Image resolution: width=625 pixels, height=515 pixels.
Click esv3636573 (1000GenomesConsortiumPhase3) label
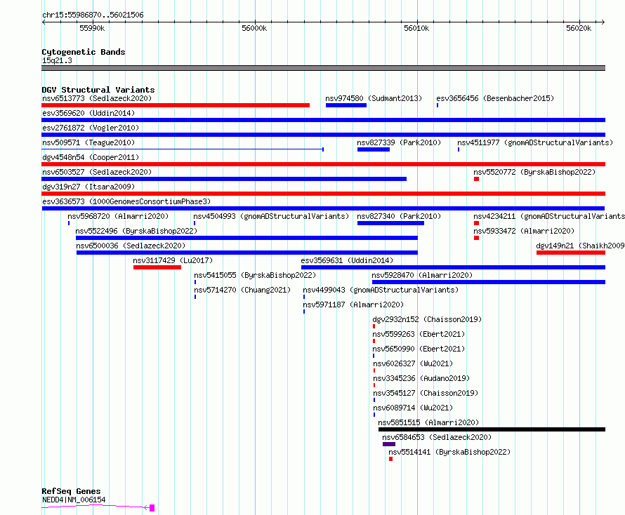point(126,201)
